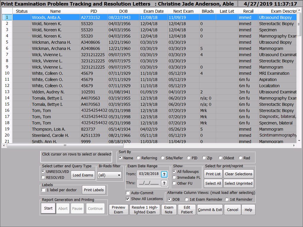Click Print Labels button
303x227 pixels.
pyautogui.click(x=94, y=190)
